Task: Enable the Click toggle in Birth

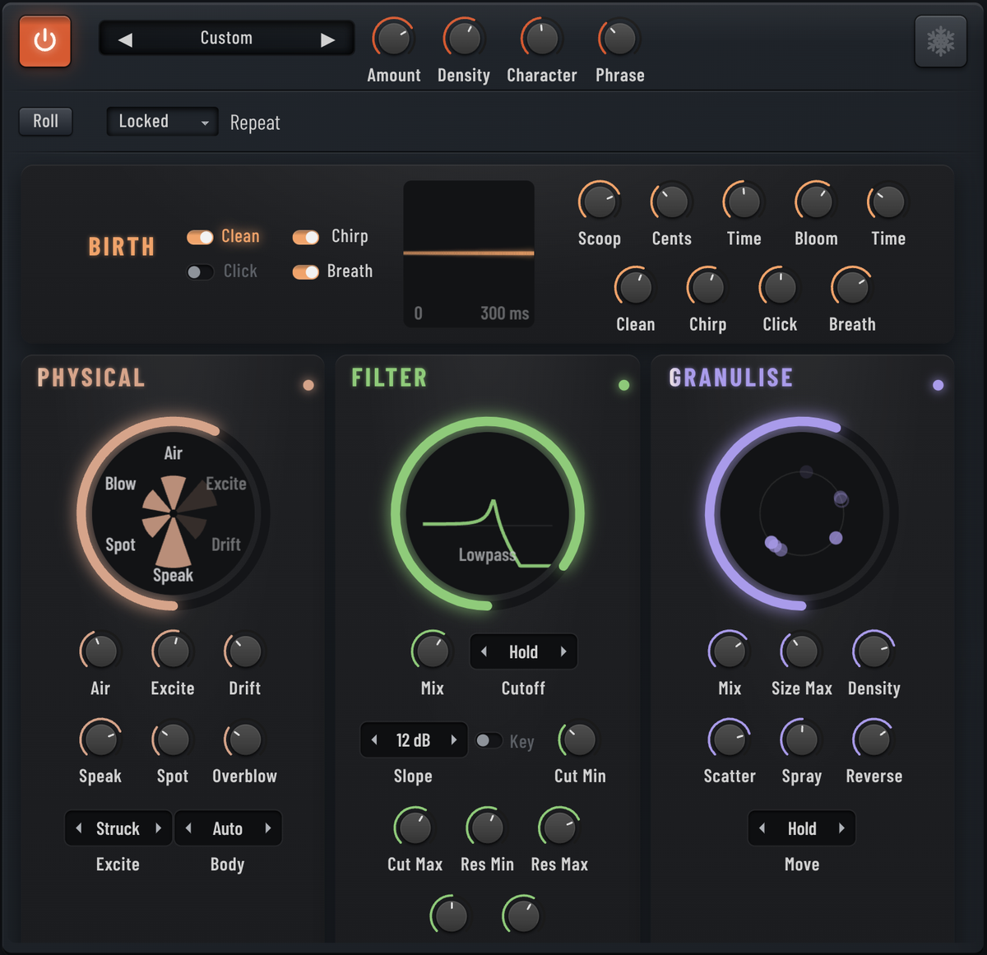Action: [200, 272]
